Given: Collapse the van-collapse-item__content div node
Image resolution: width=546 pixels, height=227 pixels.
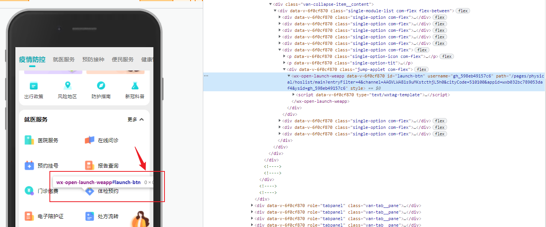Looking at the screenshot, I should [x=271, y=4].
